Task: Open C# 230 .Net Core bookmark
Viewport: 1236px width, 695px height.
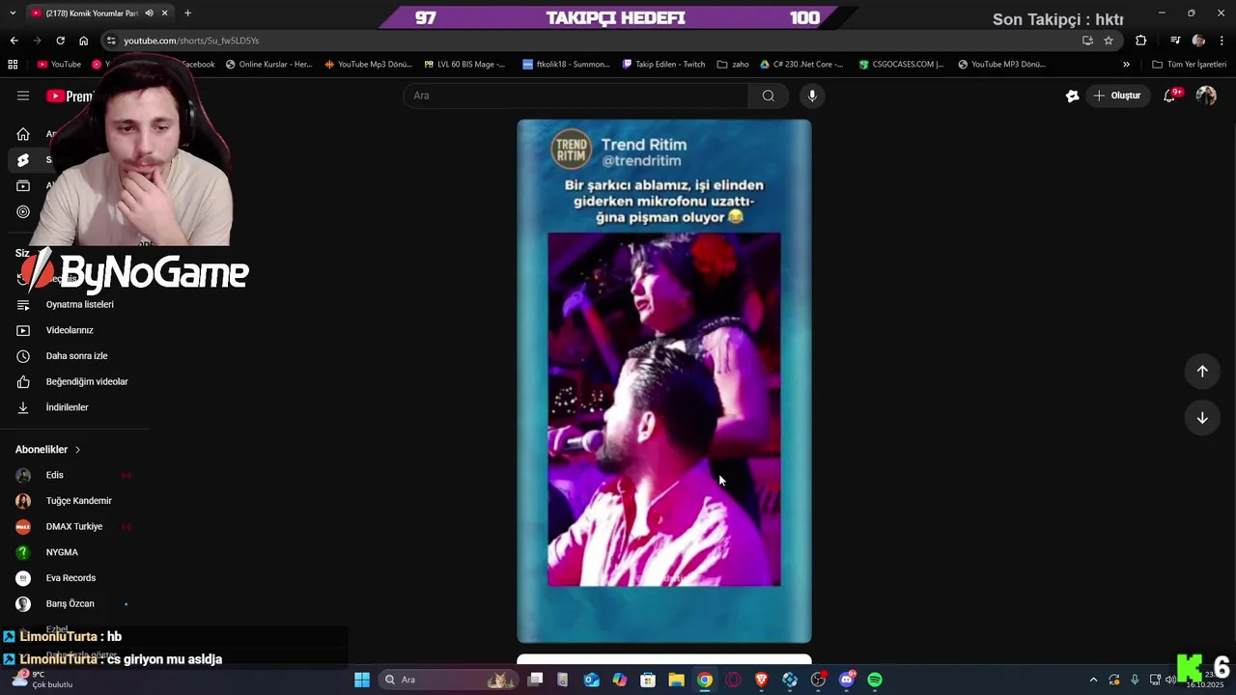Action: click(x=801, y=65)
